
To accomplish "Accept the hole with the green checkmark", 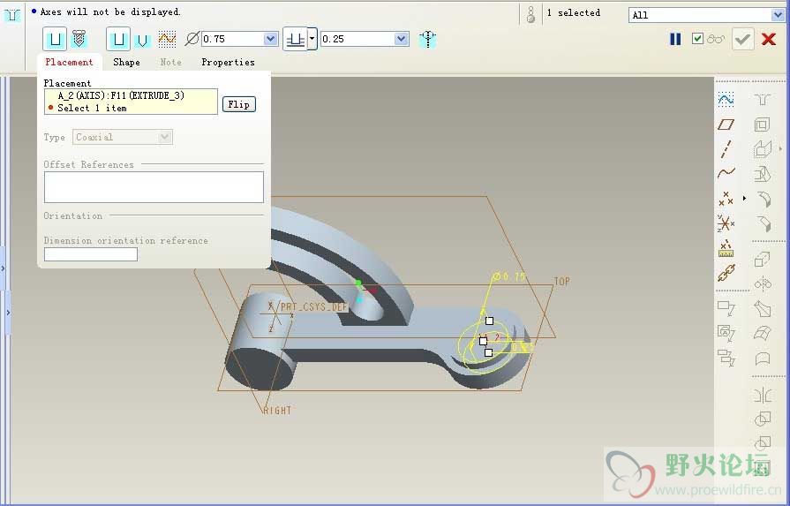I will (x=742, y=39).
